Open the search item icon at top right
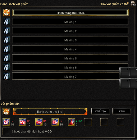The height and width of the screenshot is (140, 137). (x=133, y=3)
